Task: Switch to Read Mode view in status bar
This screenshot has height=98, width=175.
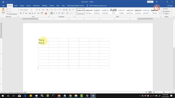Action: tap(146, 92)
